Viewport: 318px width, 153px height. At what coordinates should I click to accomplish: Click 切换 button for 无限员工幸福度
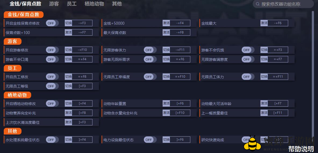166,77
